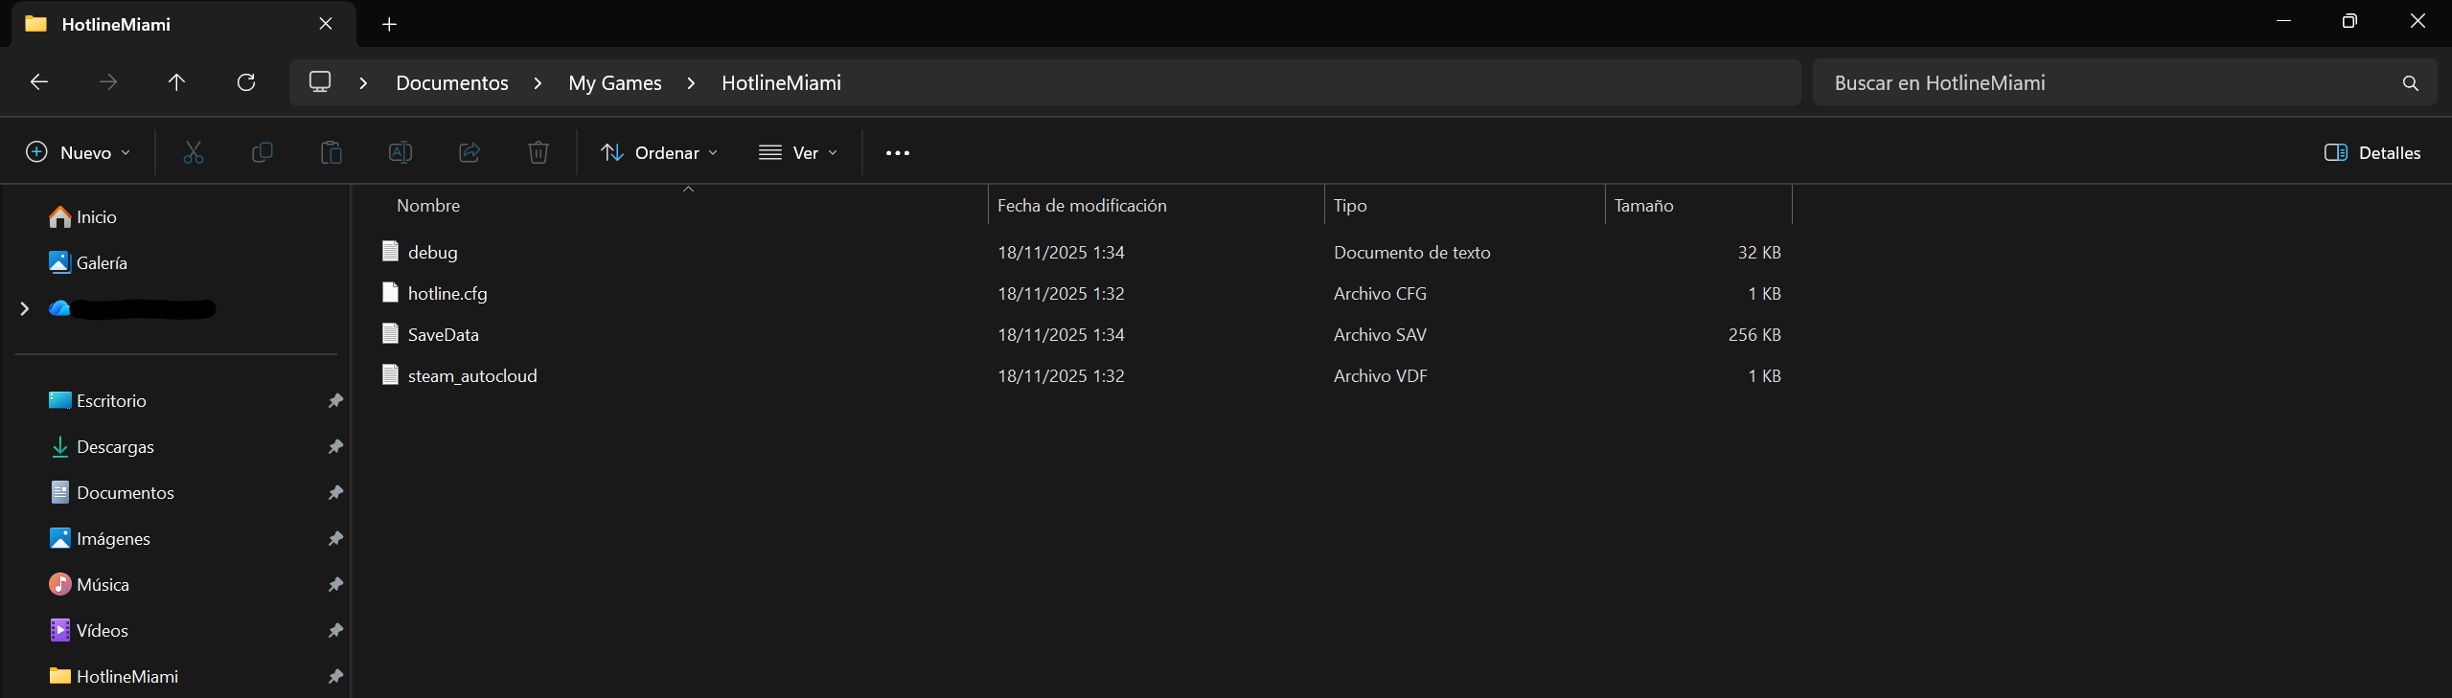
Task: Click the Cut scissors icon
Action: click(194, 152)
